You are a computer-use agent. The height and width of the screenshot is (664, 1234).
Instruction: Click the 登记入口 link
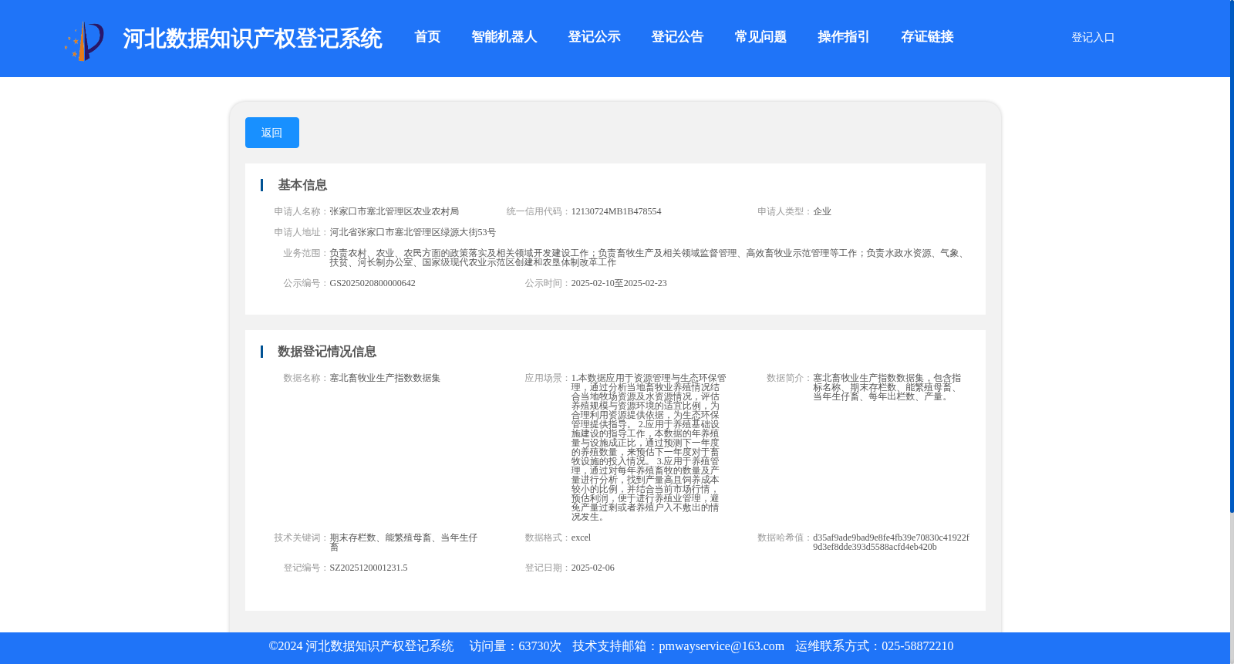1093,37
